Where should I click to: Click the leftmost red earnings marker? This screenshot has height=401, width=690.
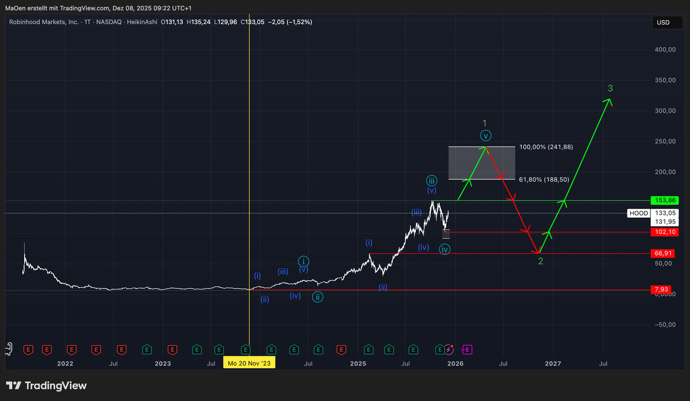coord(27,349)
